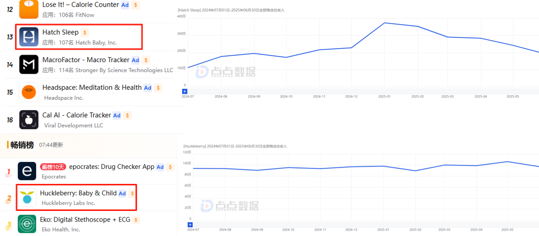Click the Lose It! app icon
The height and width of the screenshot is (236, 539).
click(29, 9)
